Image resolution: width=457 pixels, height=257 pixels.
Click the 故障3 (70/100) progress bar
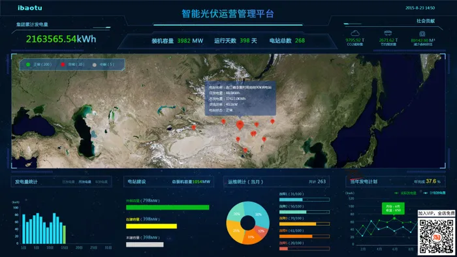pos(304,224)
